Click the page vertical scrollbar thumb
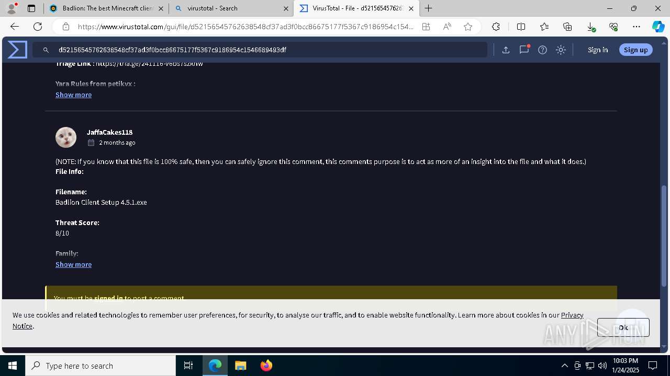 point(664,236)
